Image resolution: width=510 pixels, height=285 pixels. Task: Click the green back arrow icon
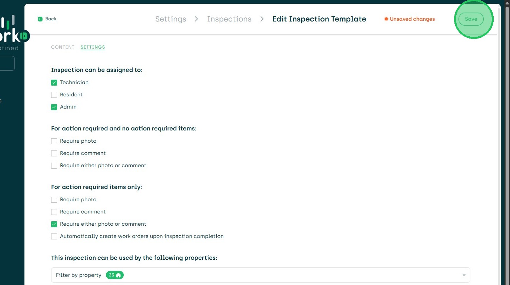pos(40,19)
